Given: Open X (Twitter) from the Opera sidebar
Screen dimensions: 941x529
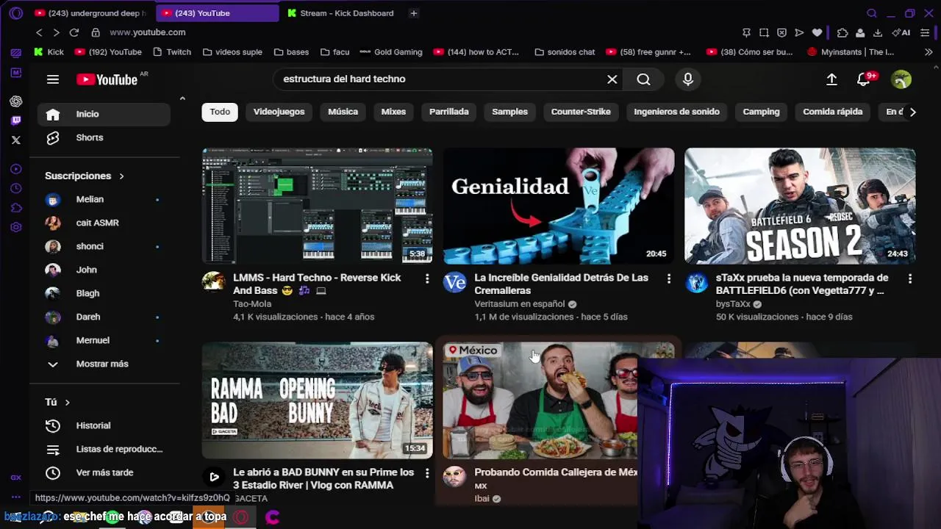Looking at the screenshot, I should pos(16,140).
